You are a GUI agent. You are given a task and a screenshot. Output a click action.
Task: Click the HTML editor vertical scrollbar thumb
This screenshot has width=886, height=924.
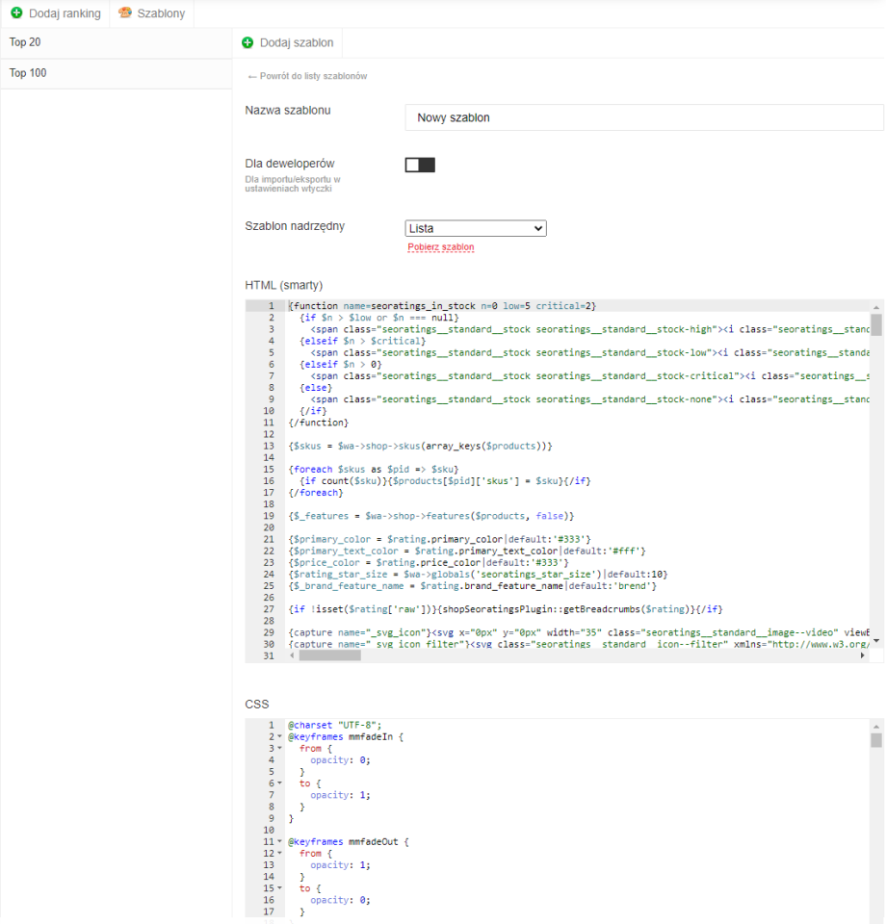(x=876, y=324)
